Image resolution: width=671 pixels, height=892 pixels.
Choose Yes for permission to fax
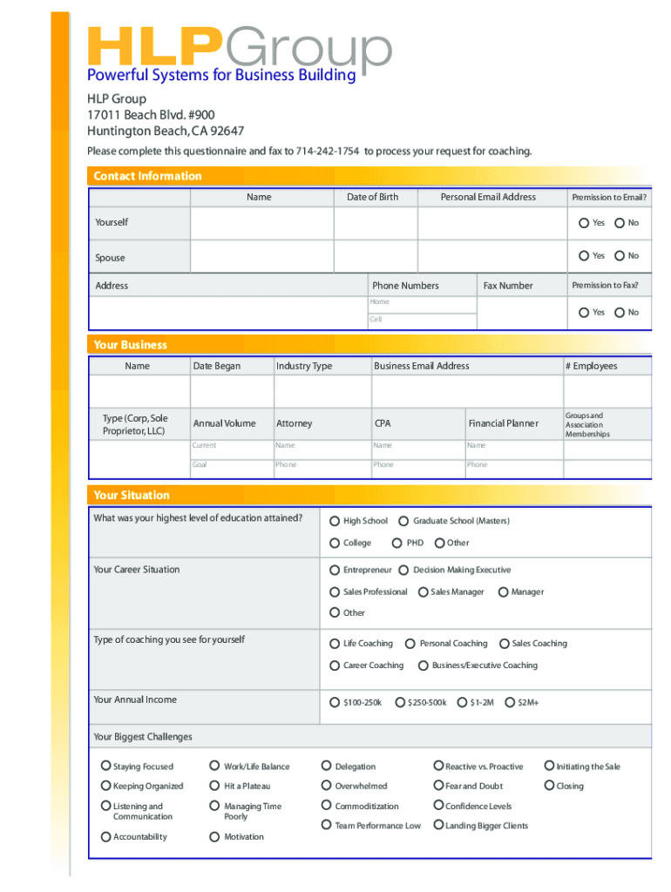[x=584, y=313]
